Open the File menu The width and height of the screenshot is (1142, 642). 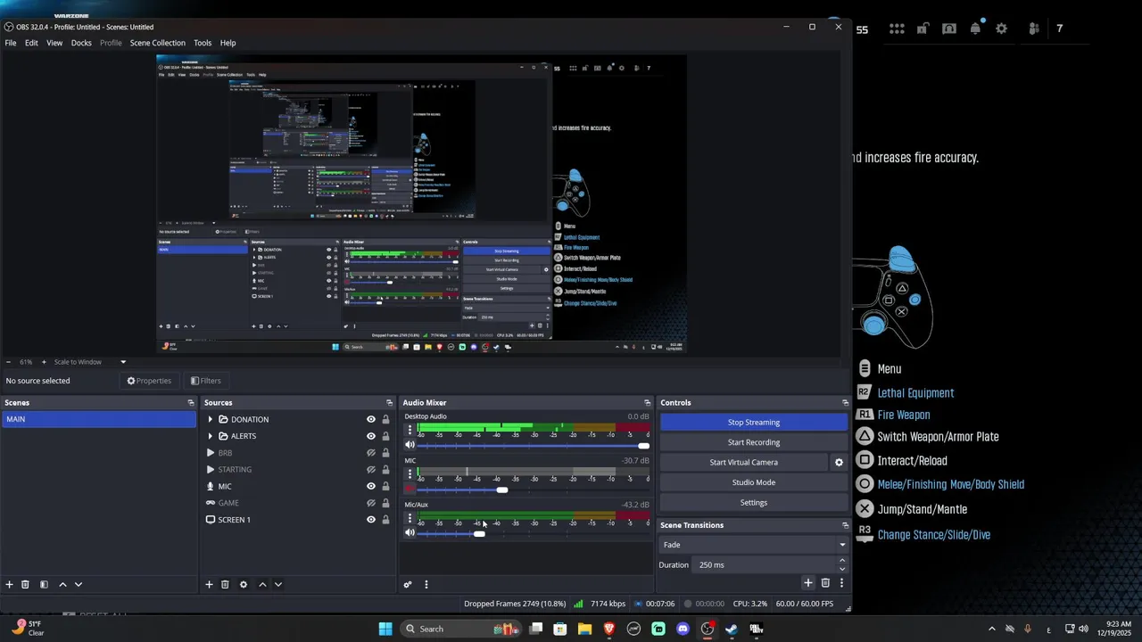click(11, 43)
